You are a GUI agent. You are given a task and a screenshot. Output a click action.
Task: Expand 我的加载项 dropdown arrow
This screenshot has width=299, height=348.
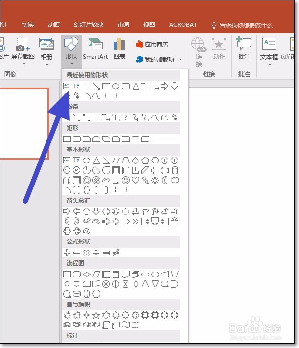point(180,59)
